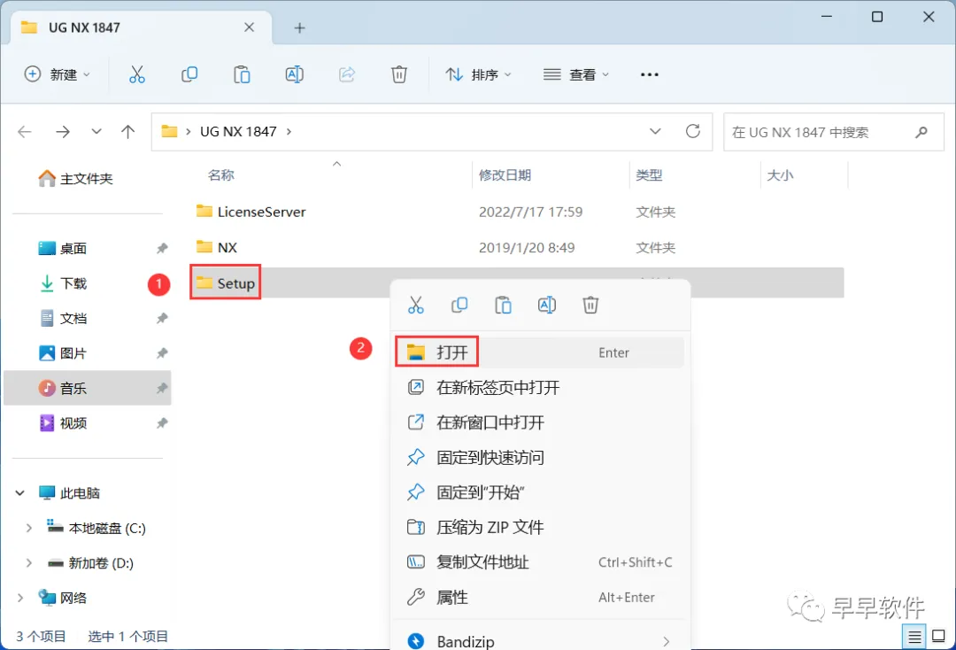Click the search magnifier icon

coord(921,132)
